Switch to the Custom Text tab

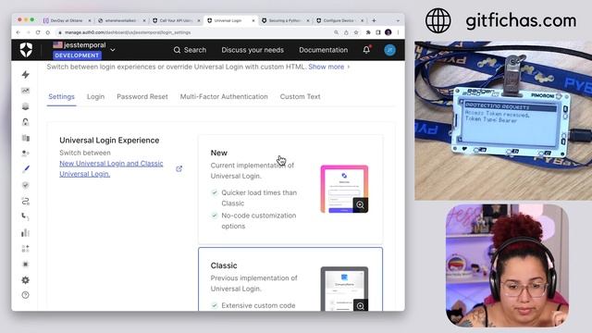click(300, 96)
